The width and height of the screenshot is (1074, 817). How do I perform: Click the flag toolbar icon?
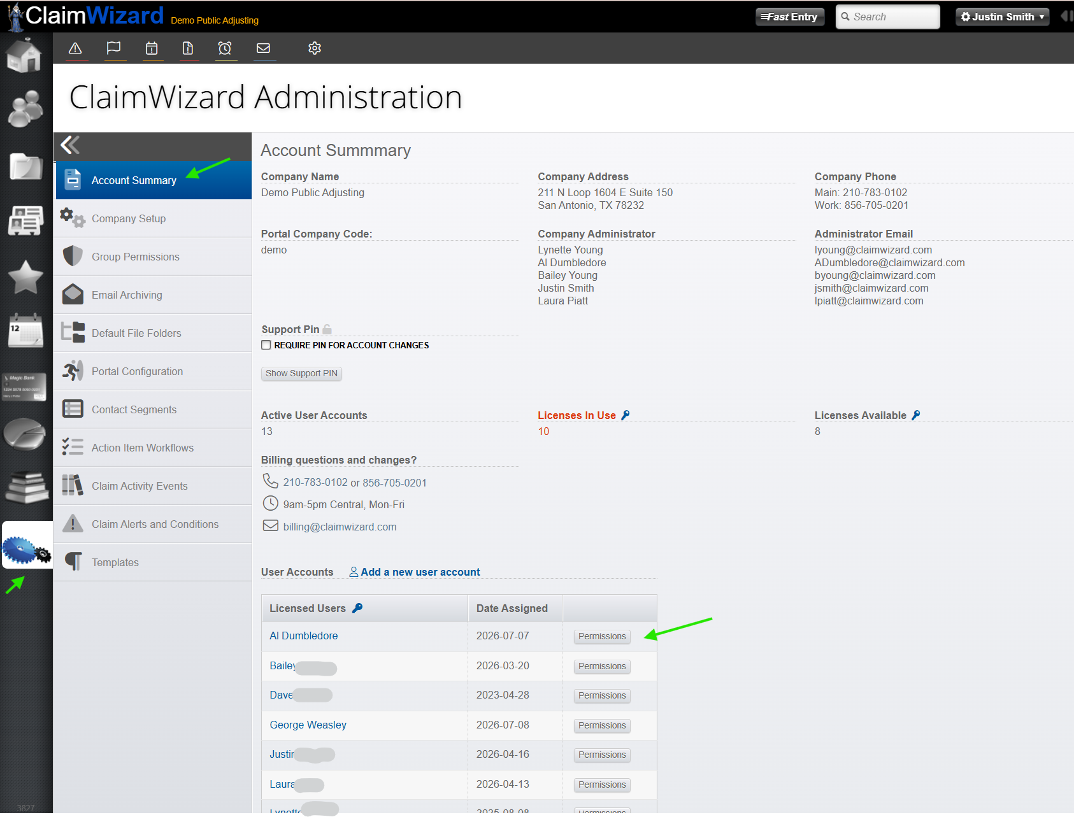tap(113, 48)
